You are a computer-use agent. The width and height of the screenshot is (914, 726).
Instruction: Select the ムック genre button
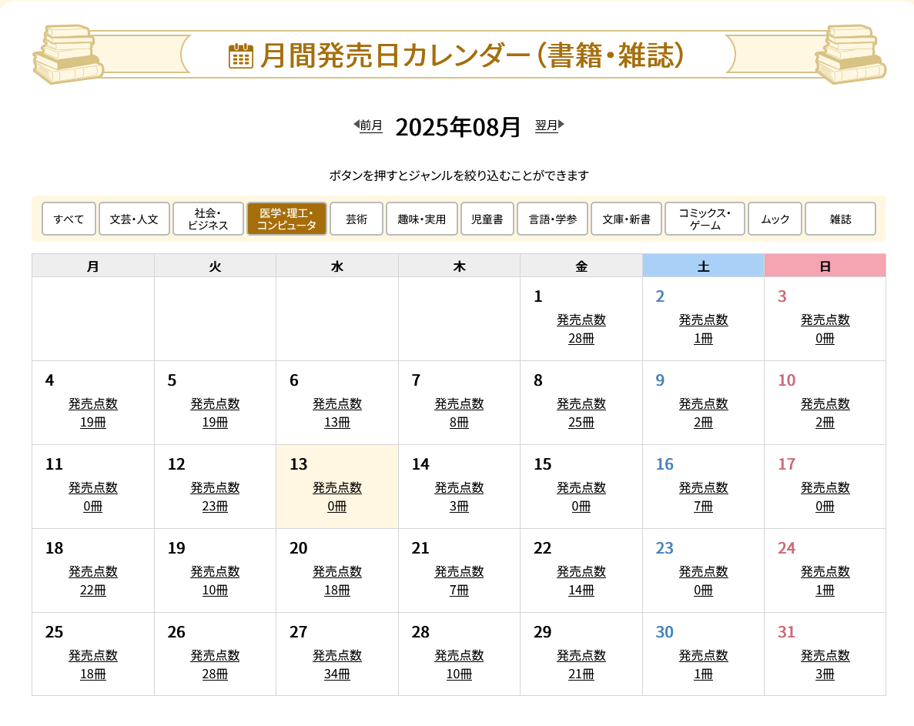(x=775, y=219)
